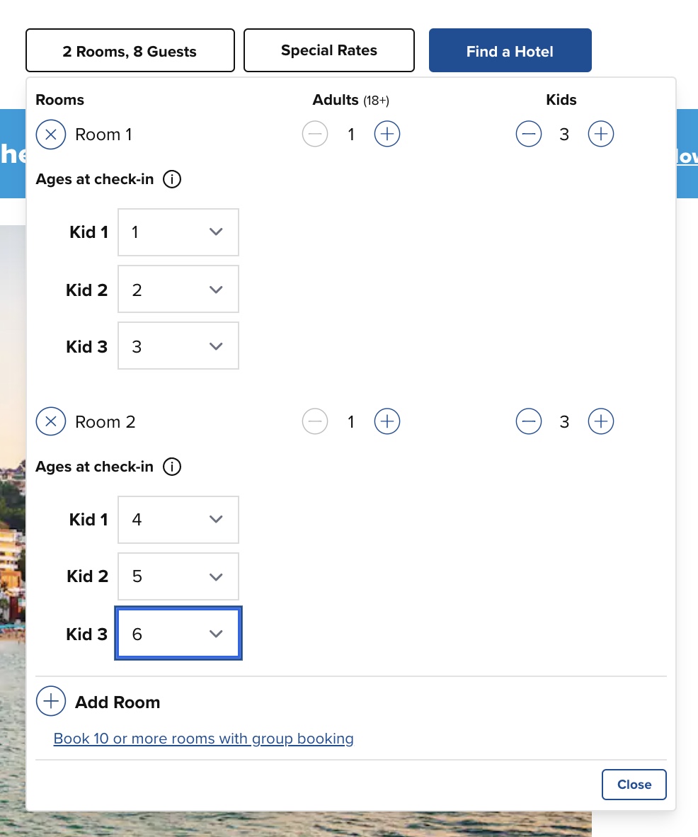Remove Room 1 with X icon
This screenshot has height=837, width=698.
(51, 134)
